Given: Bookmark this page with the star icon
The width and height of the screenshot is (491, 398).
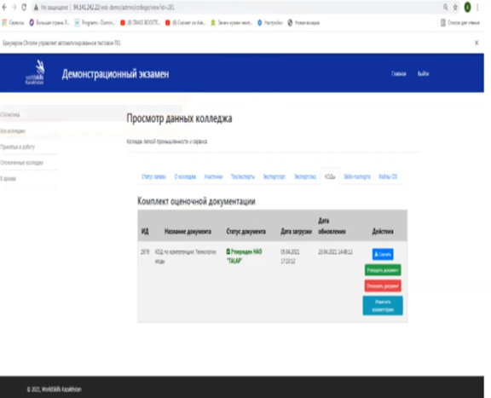Looking at the screenshot, I should point(455,7).
